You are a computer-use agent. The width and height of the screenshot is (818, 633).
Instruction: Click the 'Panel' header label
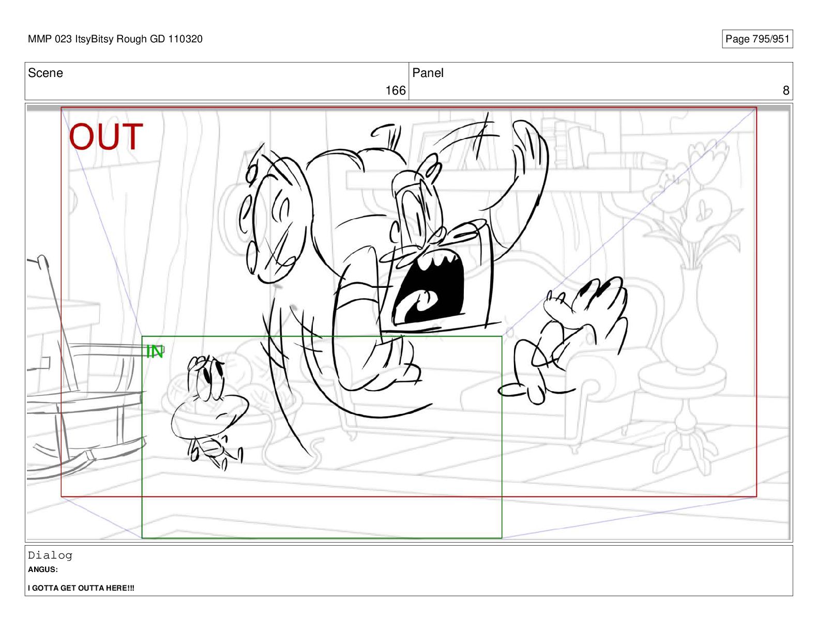point(428,73)
